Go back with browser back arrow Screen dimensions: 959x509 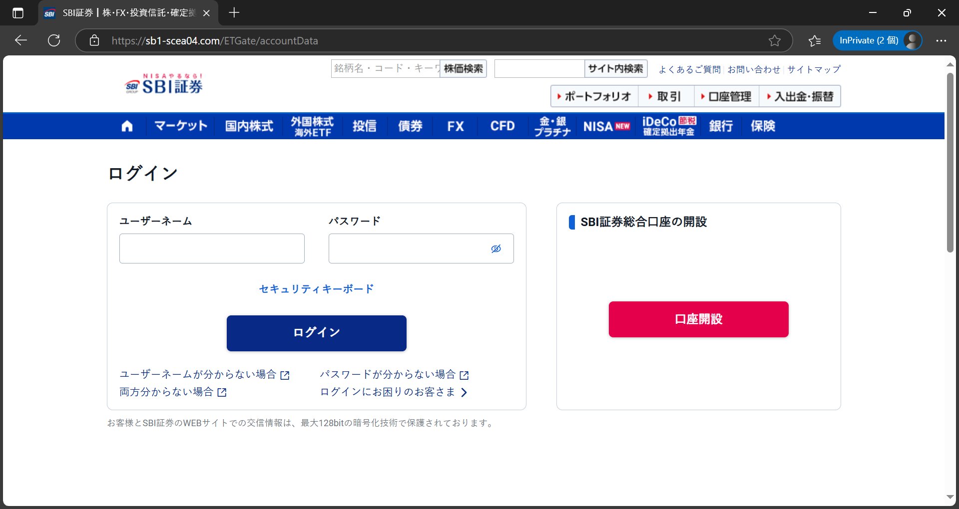pyautogui.click(x=21, y=40)
